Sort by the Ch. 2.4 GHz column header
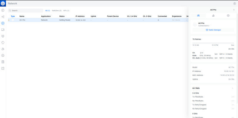The width and height of the screenshot is (238, 118). 132,16
